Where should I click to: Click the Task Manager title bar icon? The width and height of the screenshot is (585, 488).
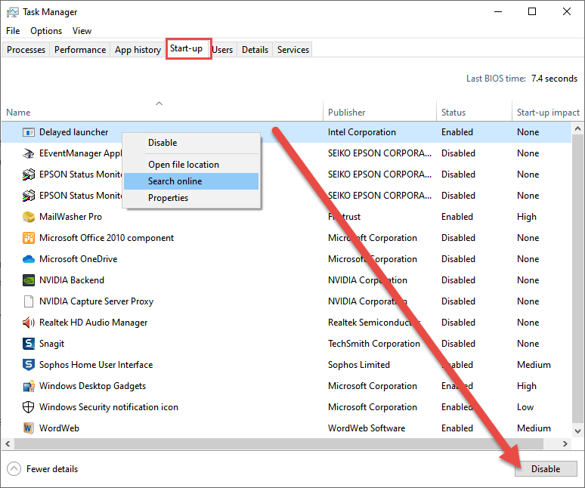pyautogui.click(x=12, y=12)
